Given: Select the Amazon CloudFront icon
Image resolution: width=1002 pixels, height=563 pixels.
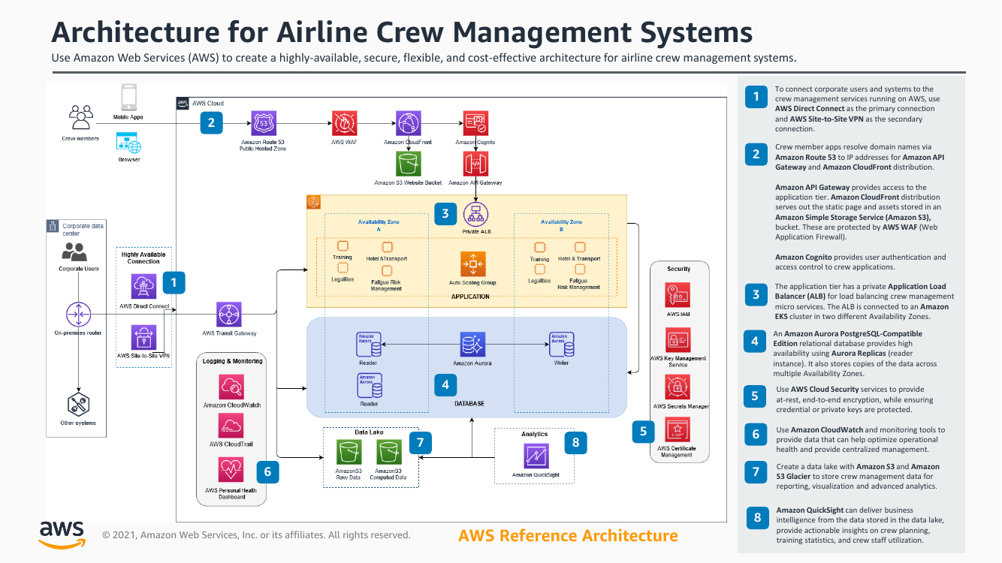Looking at the screenshot, I should [x=408, y=123].
